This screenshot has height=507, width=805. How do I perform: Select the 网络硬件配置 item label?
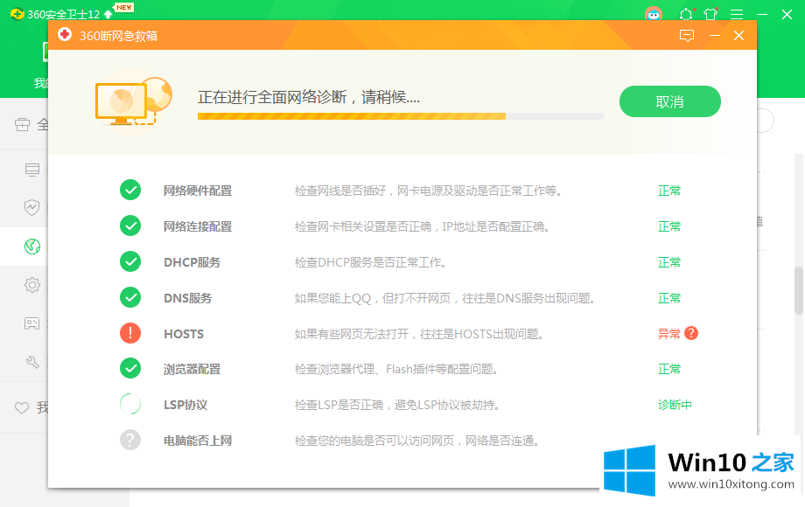click(x=198, y=191)
